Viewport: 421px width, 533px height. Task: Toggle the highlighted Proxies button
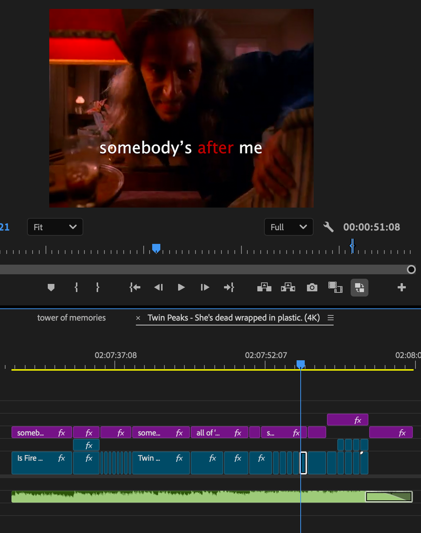point(360,288)
